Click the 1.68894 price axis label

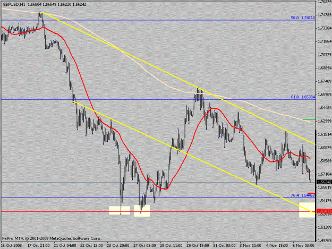[325, 68]
